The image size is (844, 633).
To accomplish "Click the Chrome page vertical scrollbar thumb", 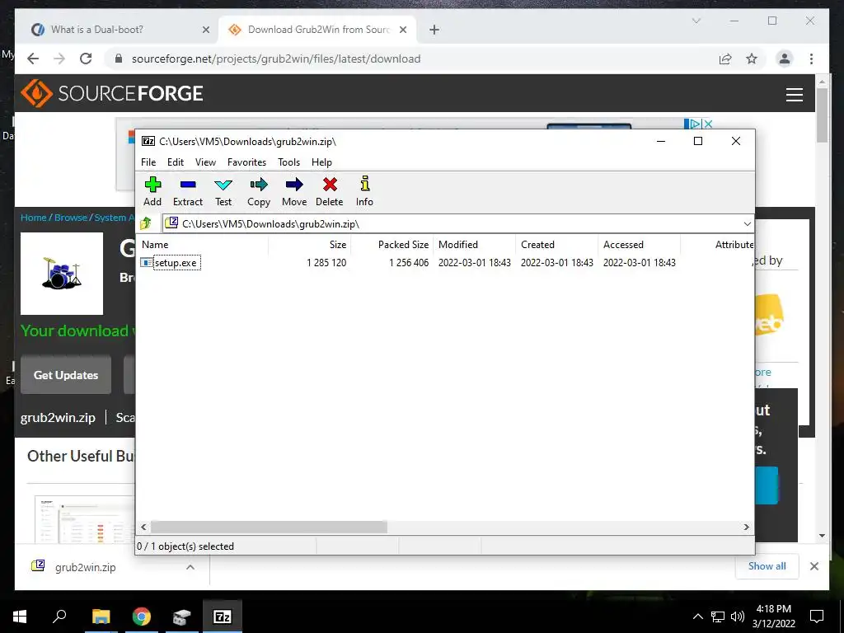I will [x=822, y=115].
